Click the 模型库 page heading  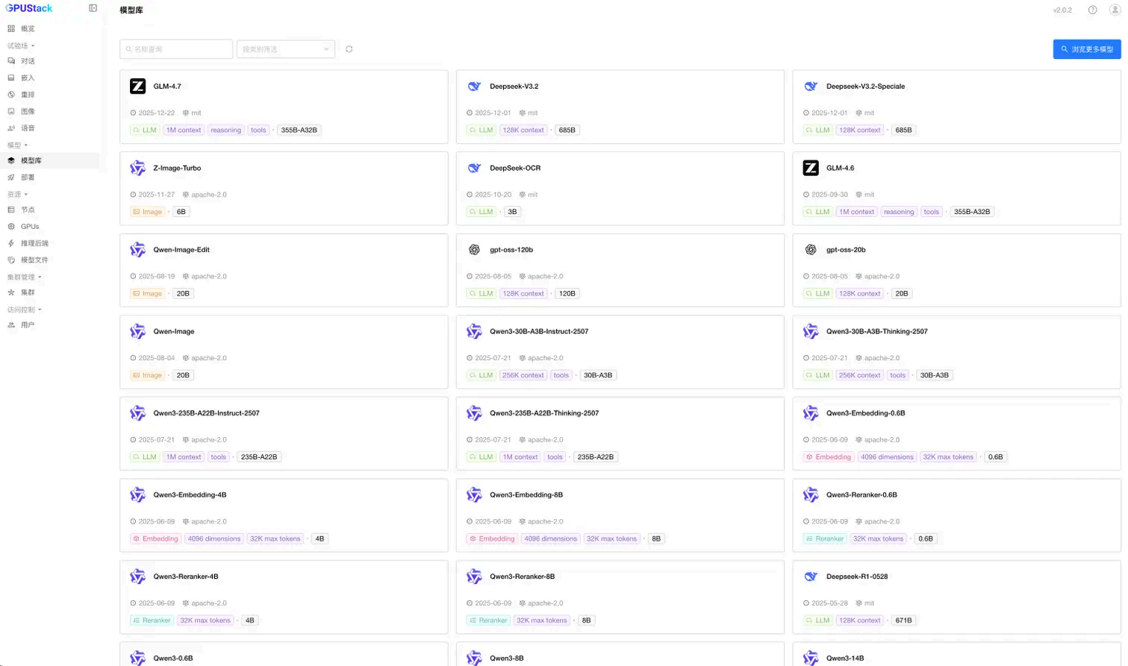(x=131, y=10)
